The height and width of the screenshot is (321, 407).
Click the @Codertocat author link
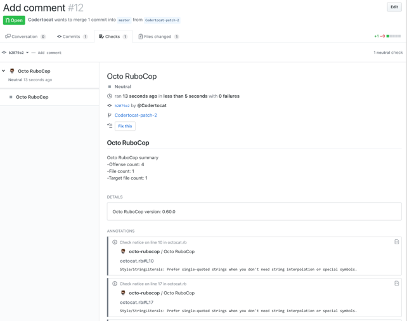(x=152, y=106)
